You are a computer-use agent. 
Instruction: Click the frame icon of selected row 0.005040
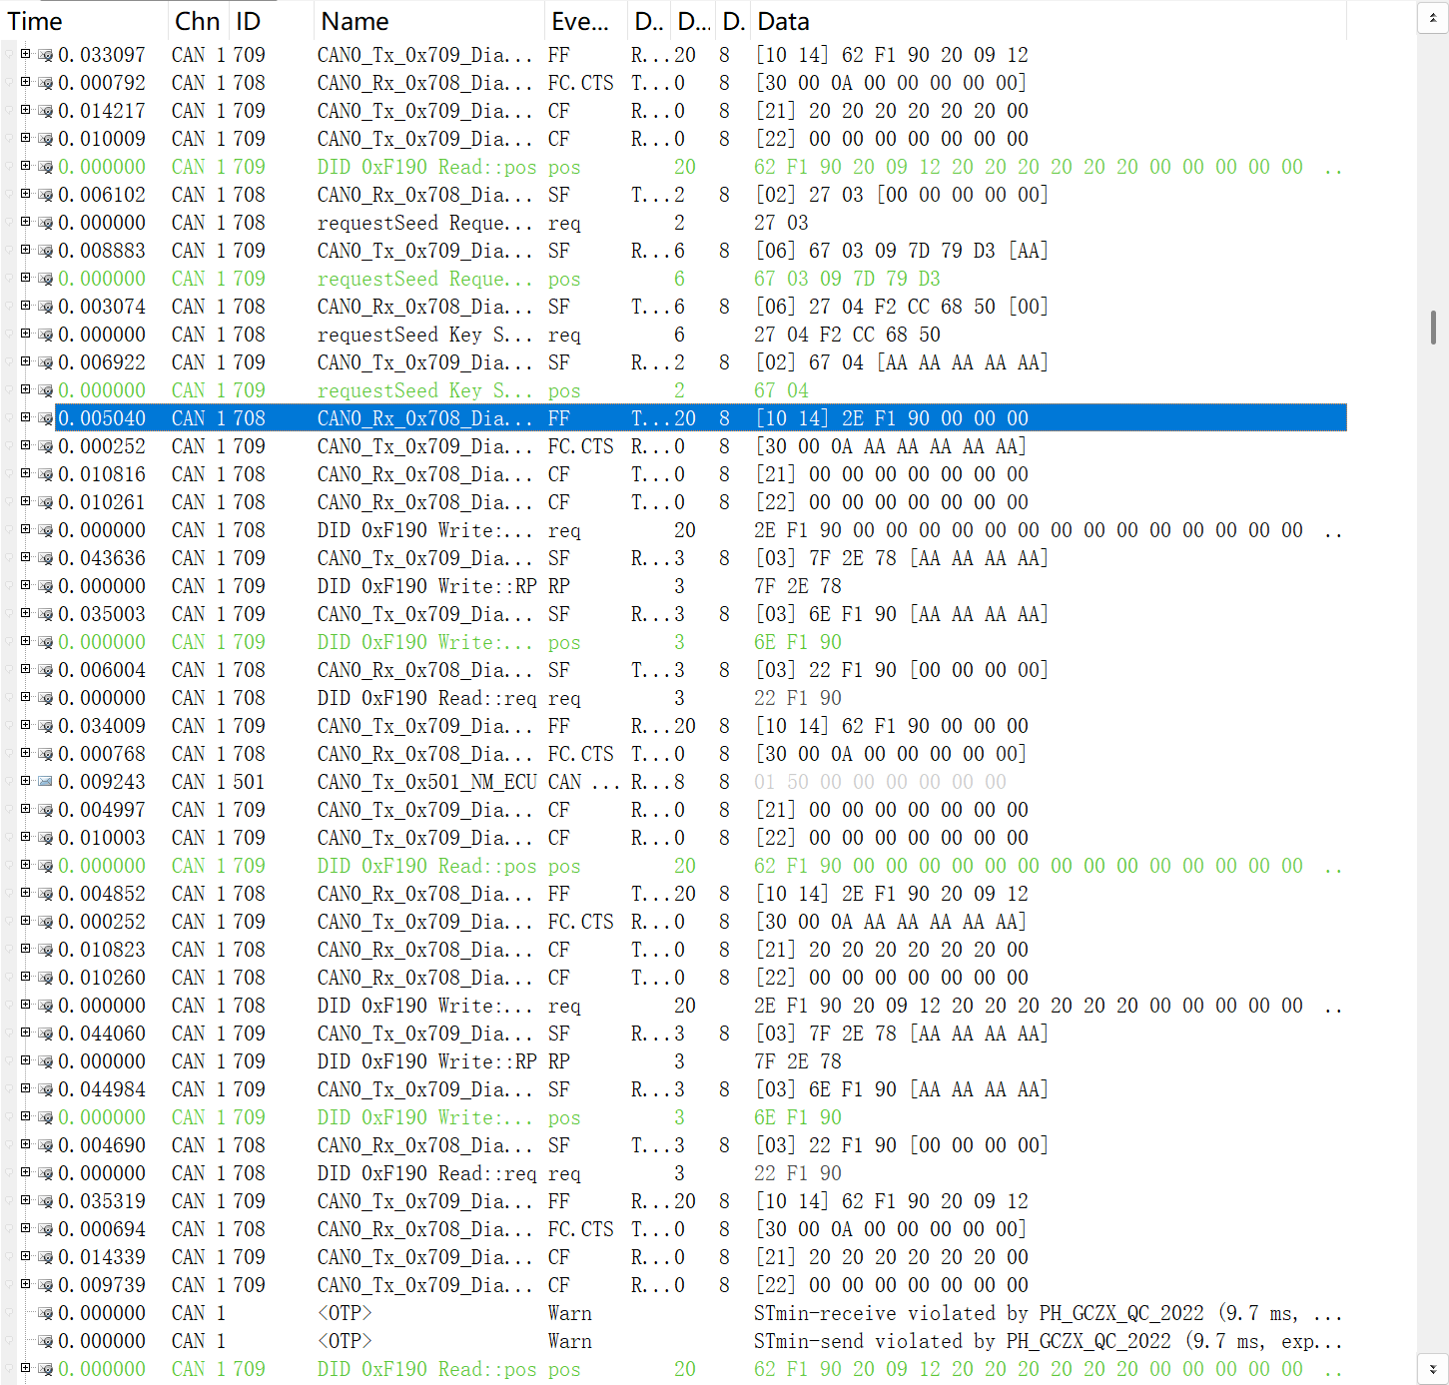(45, 418)
